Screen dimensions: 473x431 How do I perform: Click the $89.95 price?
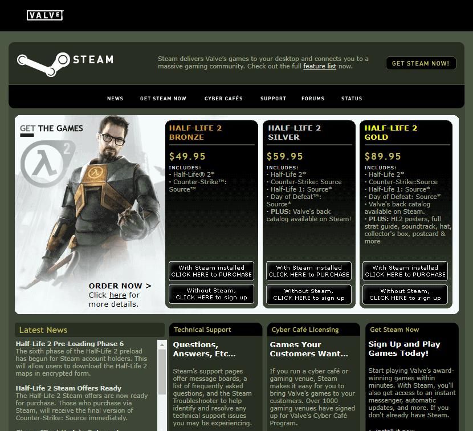382,156
